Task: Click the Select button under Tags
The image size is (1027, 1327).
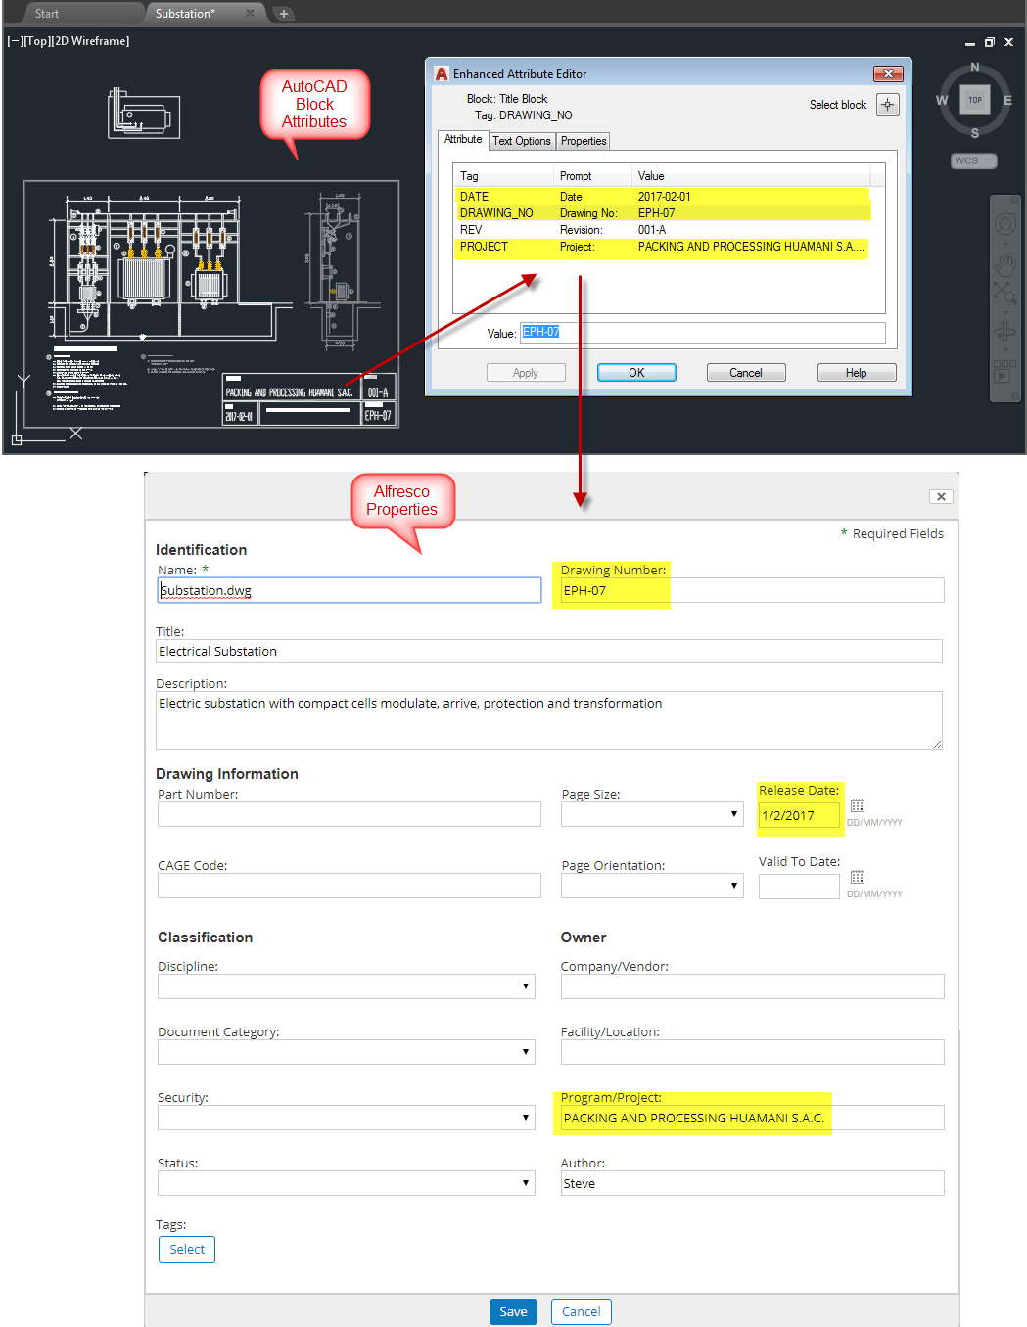Action: (186, 1249)
